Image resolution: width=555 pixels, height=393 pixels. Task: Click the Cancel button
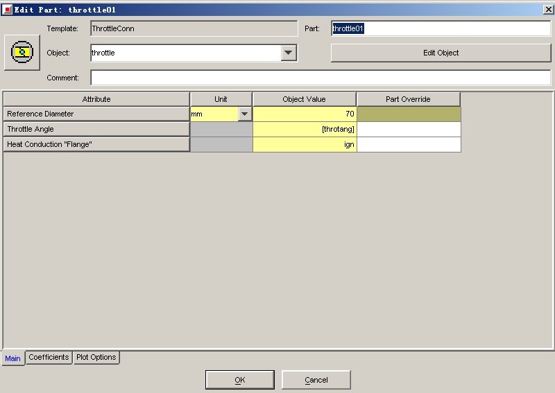316,380
